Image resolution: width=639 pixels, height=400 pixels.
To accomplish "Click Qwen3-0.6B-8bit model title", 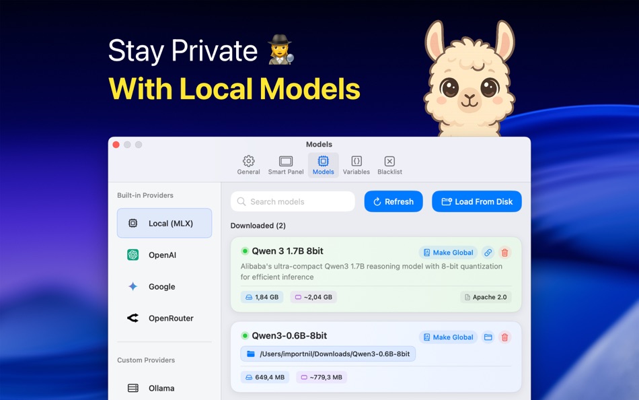I will [x=289, y=335].
